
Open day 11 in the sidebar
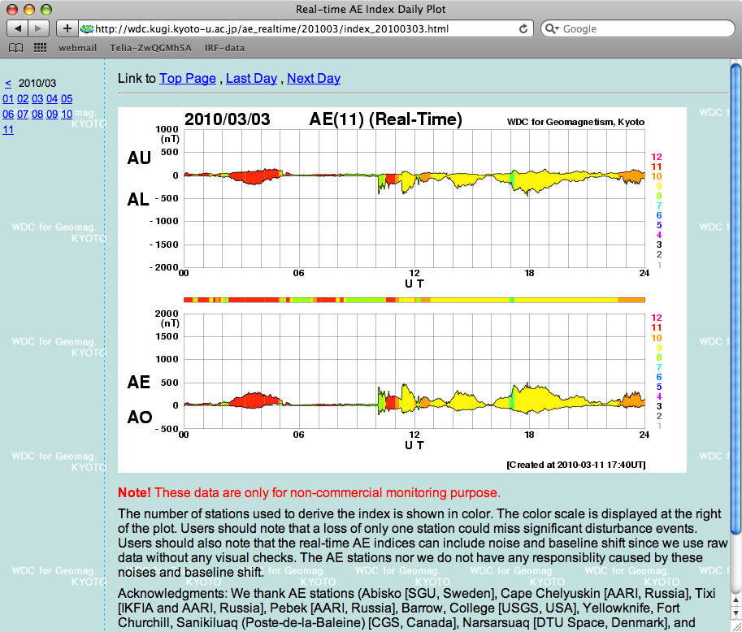coord(8,129)
